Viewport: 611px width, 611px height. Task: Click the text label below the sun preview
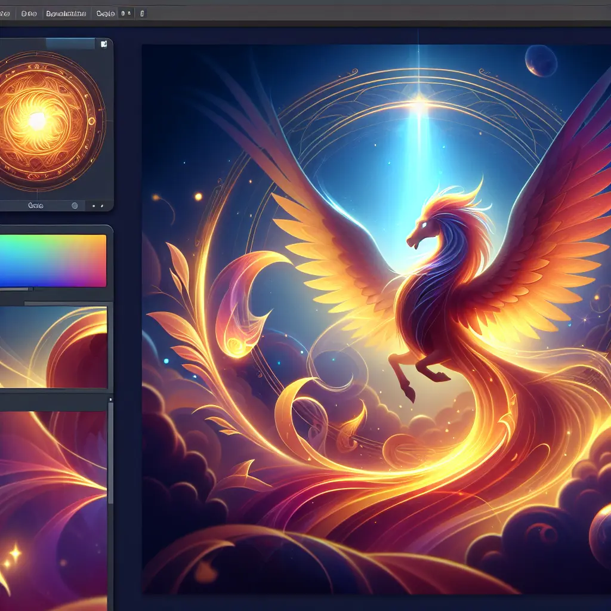(x=37, y=205)
